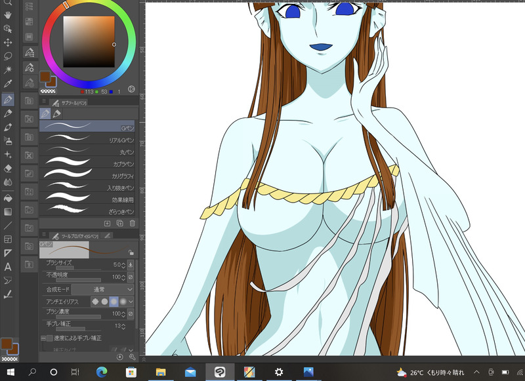
Task: Select the Hand move-canvas tool
Action: [8, 15]
